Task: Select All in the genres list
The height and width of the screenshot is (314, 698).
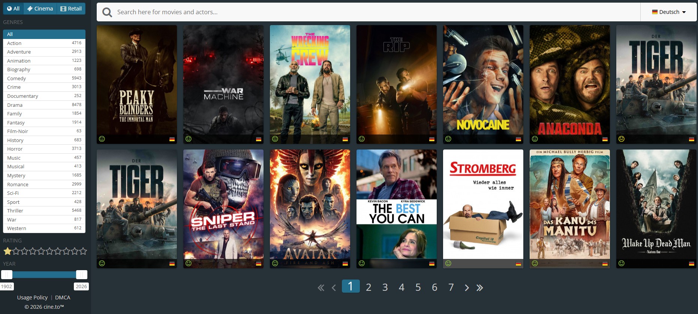Action: (44, 34)
